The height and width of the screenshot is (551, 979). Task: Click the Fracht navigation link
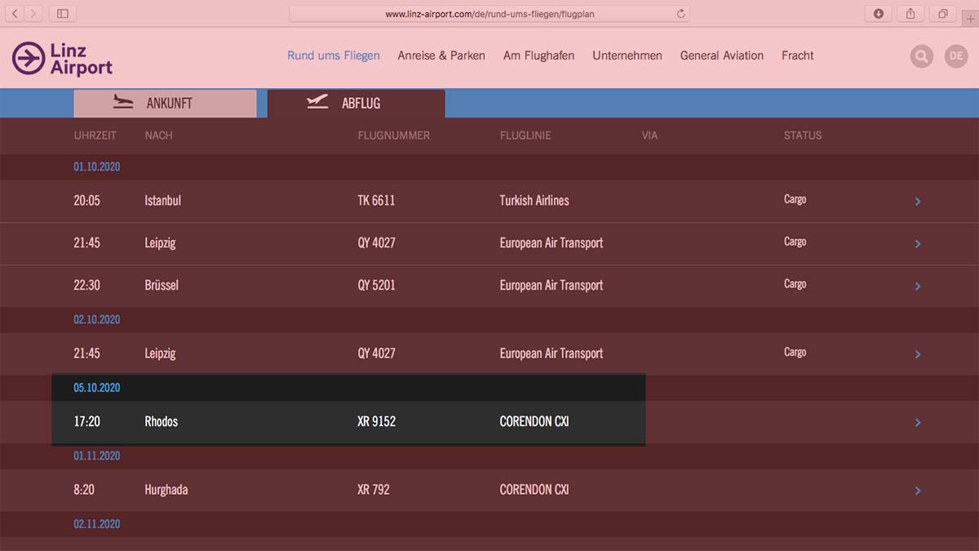(x=797, y=56)
